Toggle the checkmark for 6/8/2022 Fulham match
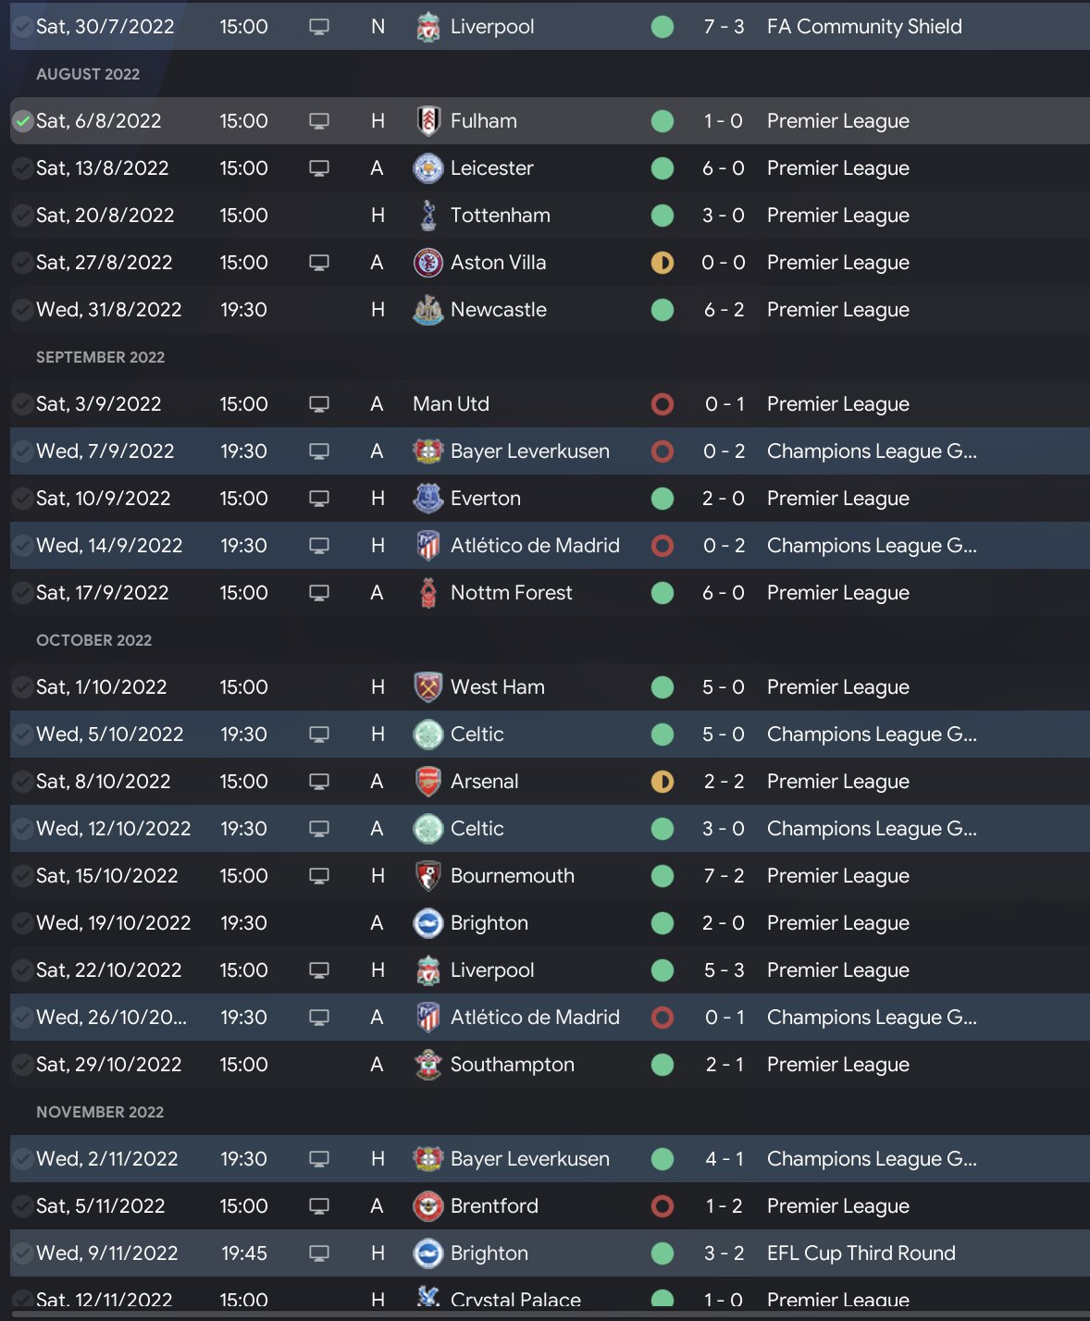The height and width of the screenshot is (1321, 1090). [x=22, y=121]
